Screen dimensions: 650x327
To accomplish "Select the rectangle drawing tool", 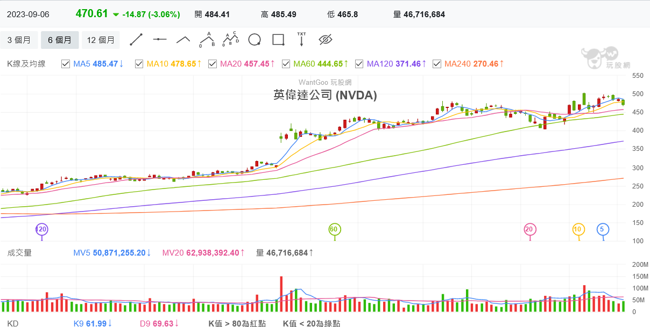I will pyautogui.click(x=278, y=40).
